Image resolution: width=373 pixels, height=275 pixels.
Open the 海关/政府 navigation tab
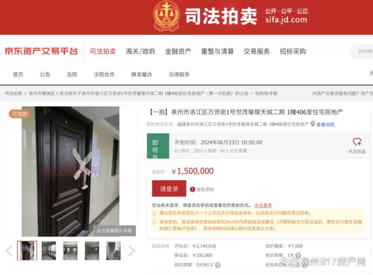(x=140, y=51)
